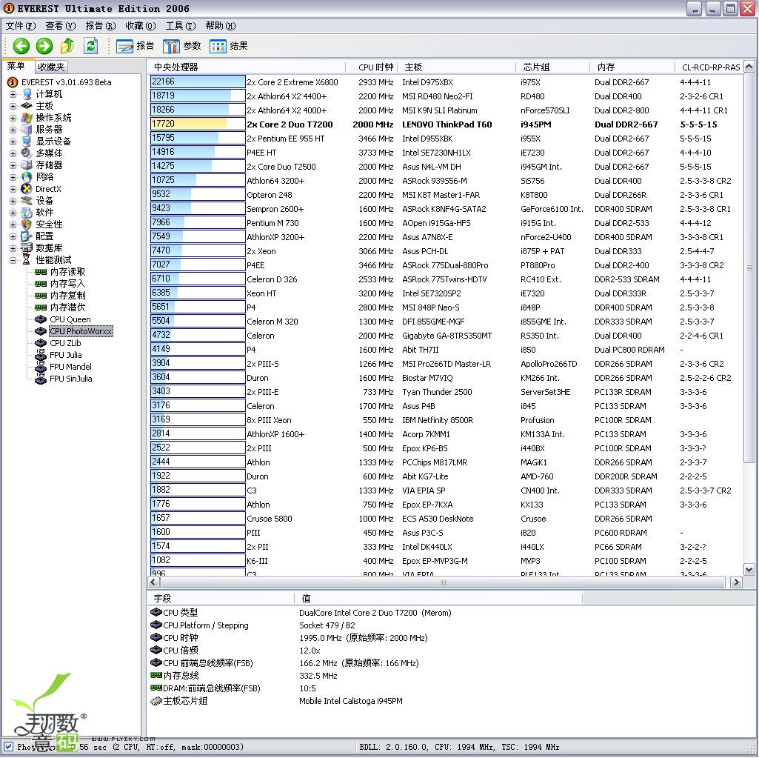Switch to the 菜单 menu tab
759x758 pixels.
pyautogui.click(x=16, y=66)
